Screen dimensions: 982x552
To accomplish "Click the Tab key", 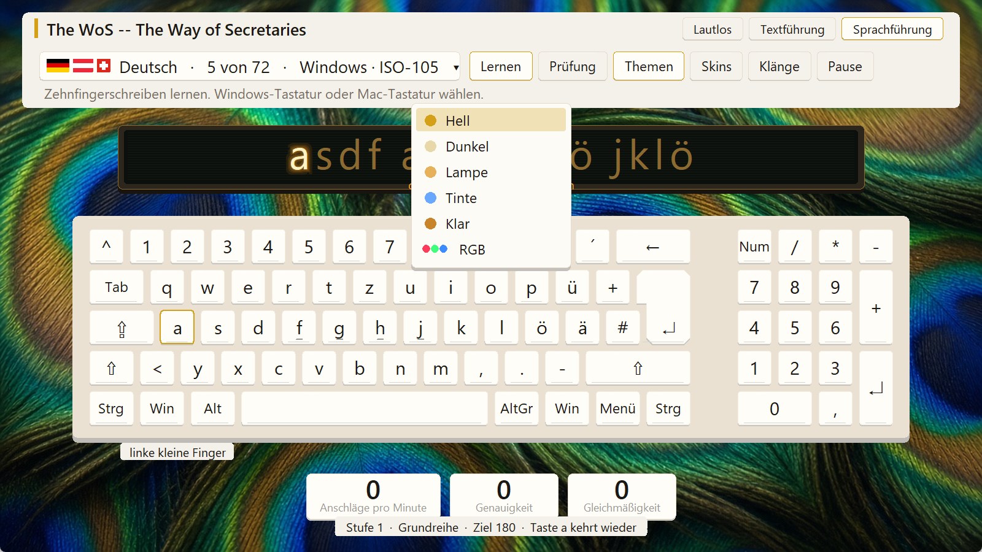I will (117, 287).
